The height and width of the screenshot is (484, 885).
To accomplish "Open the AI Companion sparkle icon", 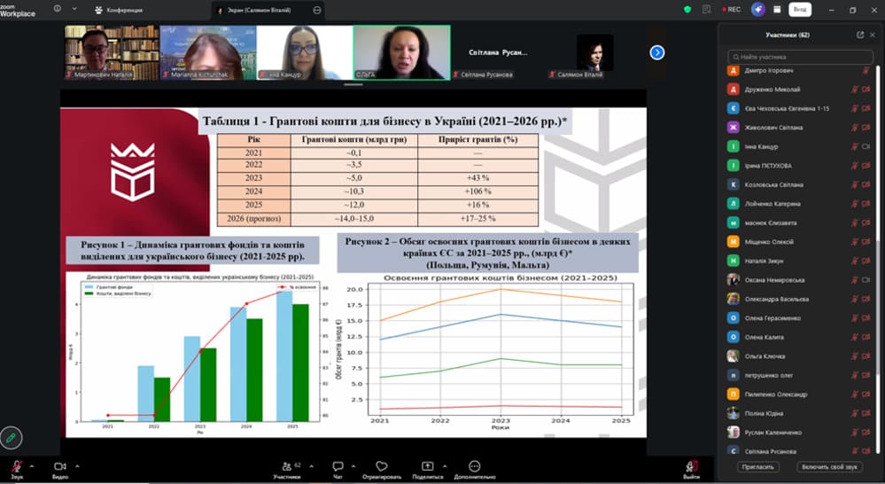I will (758, 9).
